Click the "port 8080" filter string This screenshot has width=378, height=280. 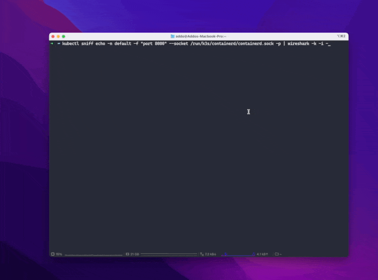(154, 43)
